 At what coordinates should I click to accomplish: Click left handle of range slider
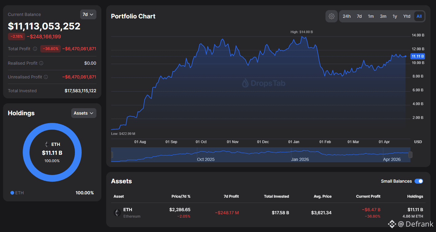112,155
